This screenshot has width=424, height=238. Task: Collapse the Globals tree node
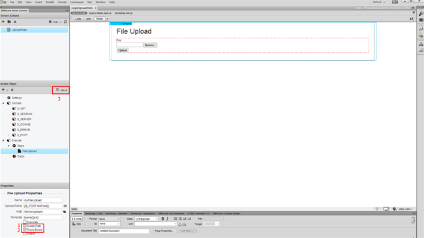pyautogui.click(x=3, y=103)
